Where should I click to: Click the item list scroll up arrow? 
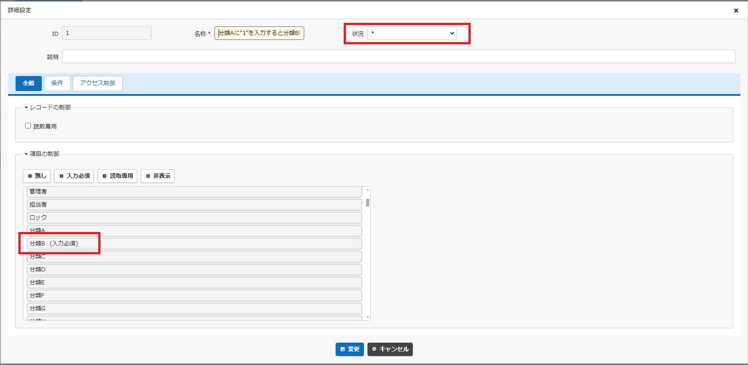point(367,190)
